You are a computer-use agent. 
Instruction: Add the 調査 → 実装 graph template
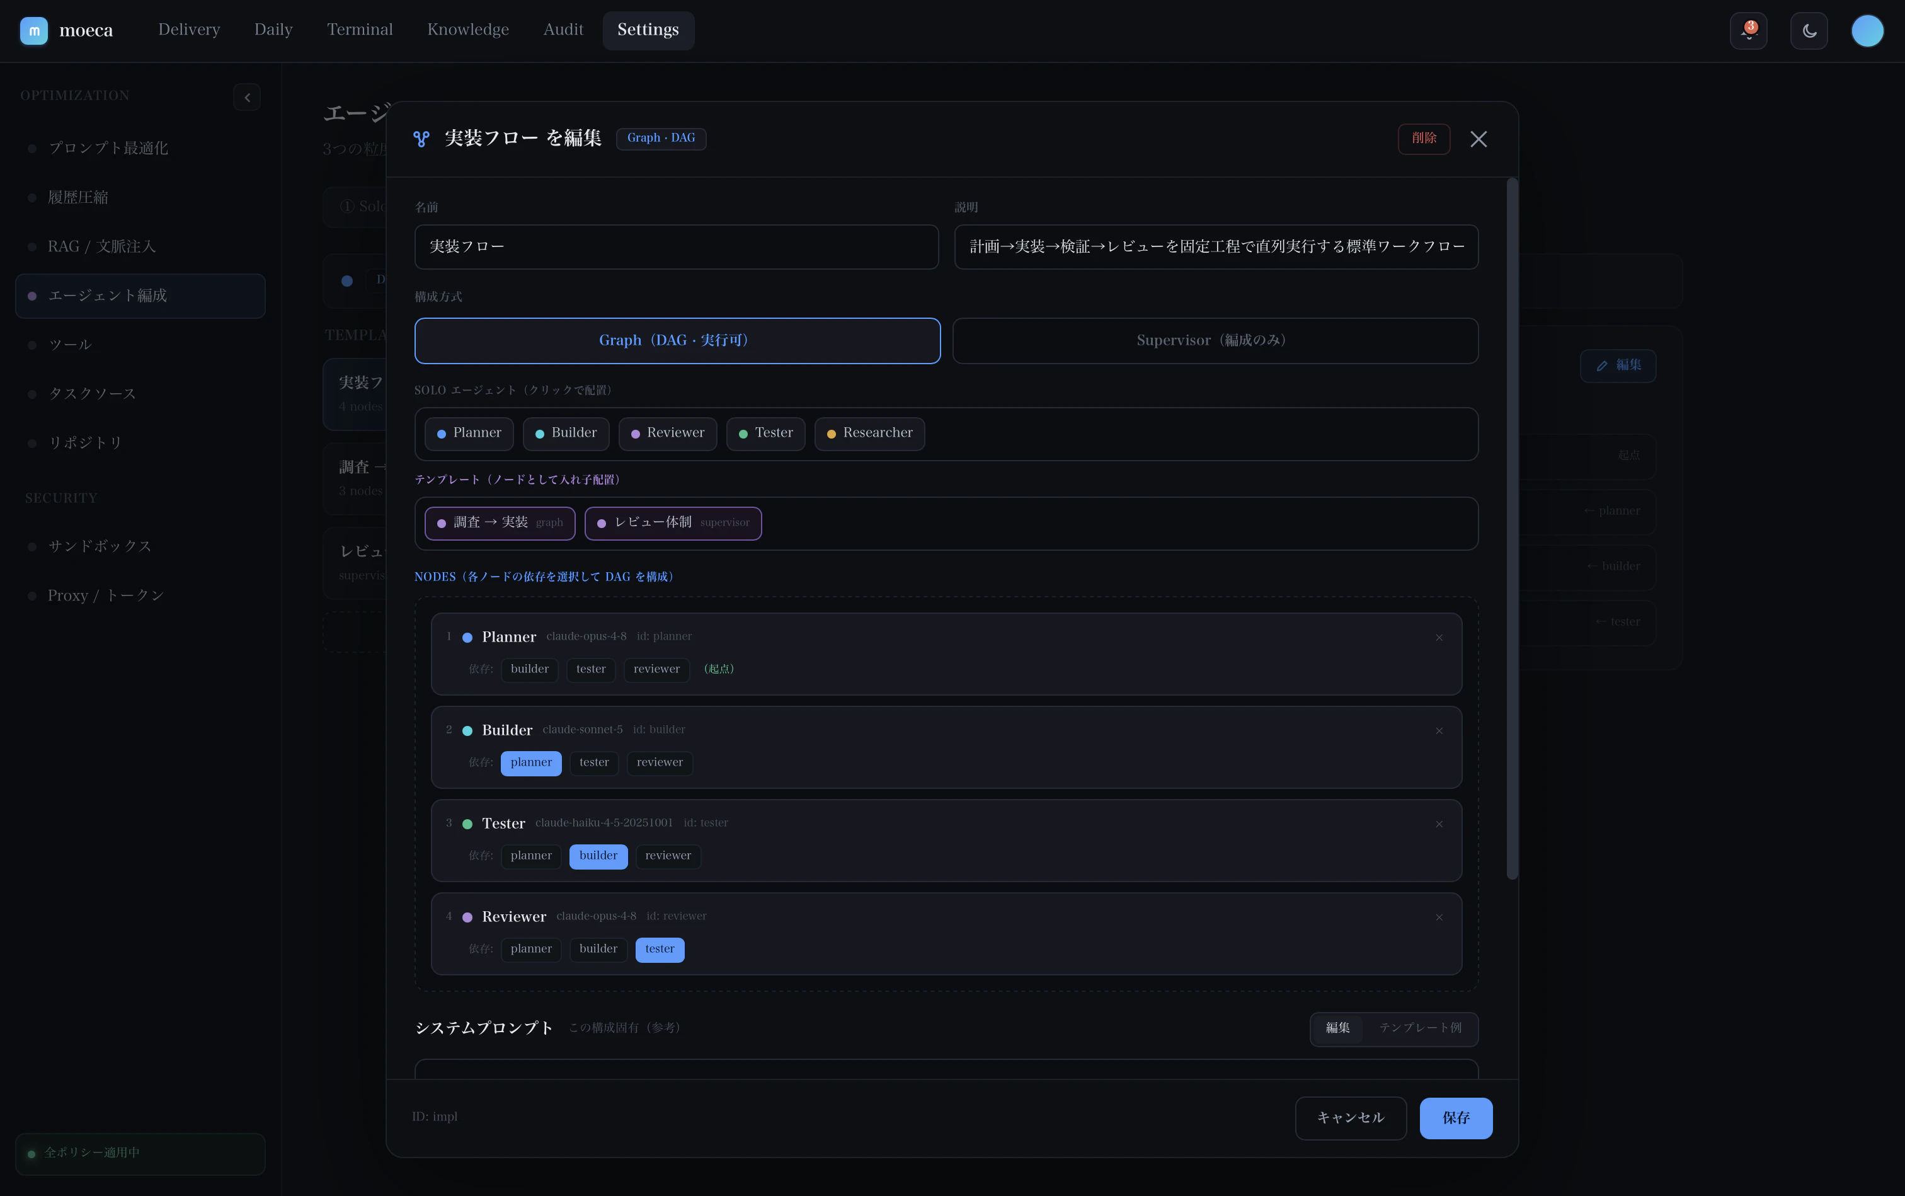click(500, 523)
